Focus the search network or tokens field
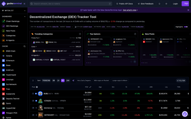Screen dimensions: 191x119 tap(71, 4)
